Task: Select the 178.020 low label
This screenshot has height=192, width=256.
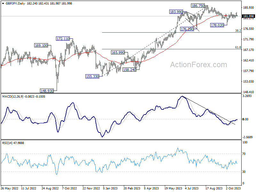Action: tap(217, 25)
